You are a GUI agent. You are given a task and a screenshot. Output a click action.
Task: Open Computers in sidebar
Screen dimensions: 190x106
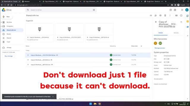[x=10, y=26]
